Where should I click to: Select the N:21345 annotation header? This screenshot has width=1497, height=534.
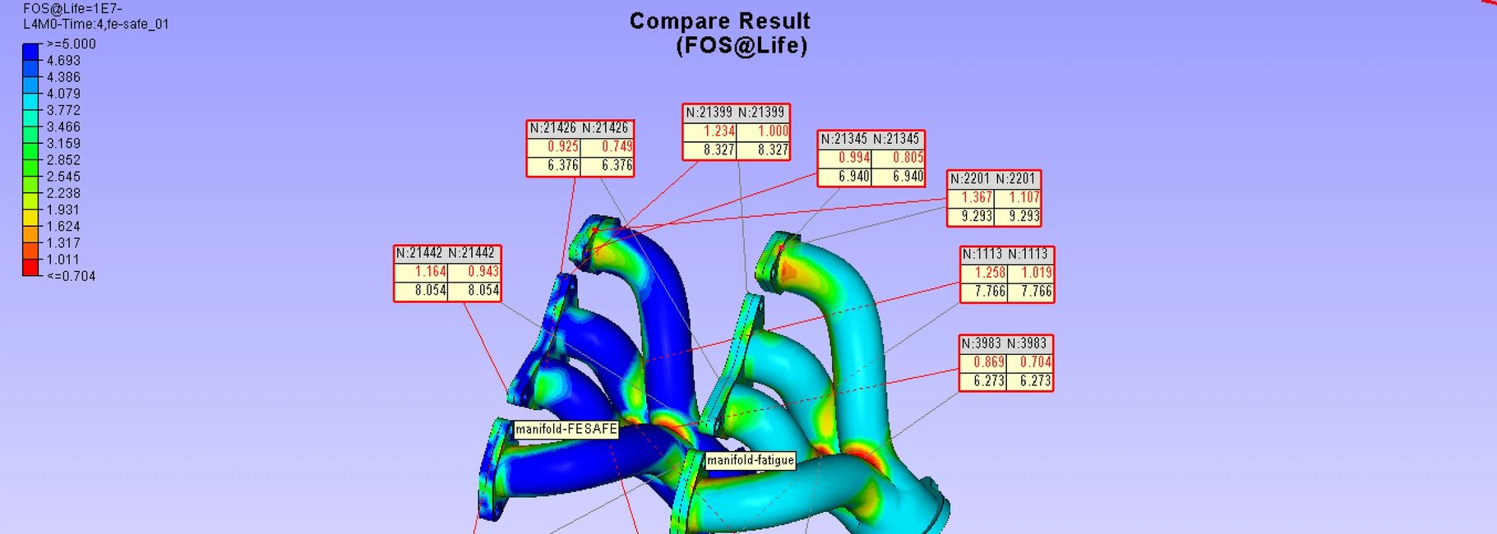click(x=871, y=139)
